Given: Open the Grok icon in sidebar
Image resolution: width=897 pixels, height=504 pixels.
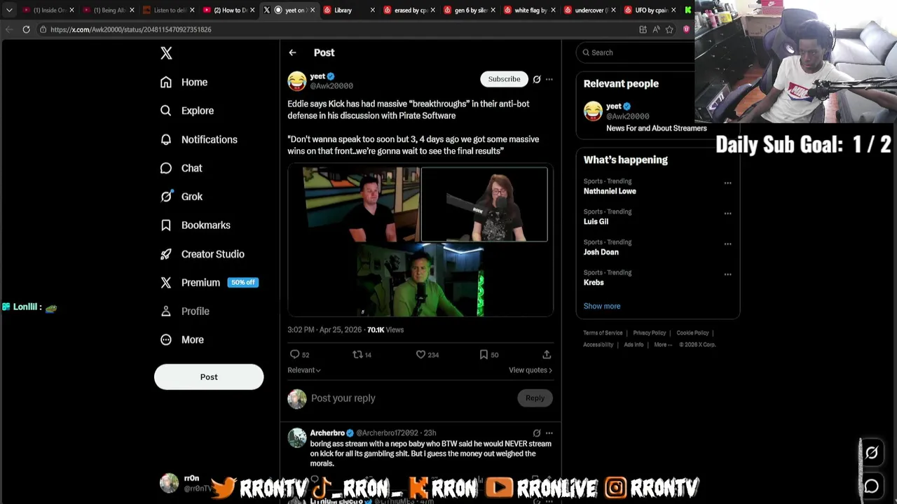Looking at the screenshot, I should coord(166,197).
